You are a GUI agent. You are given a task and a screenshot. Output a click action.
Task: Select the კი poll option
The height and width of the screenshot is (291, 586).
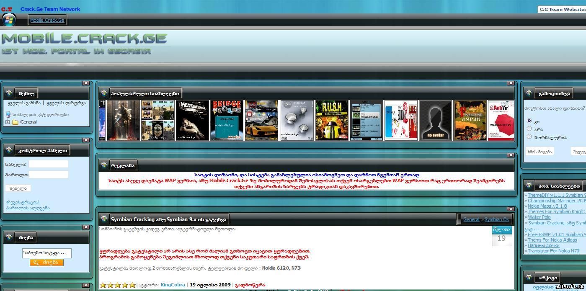529,121
